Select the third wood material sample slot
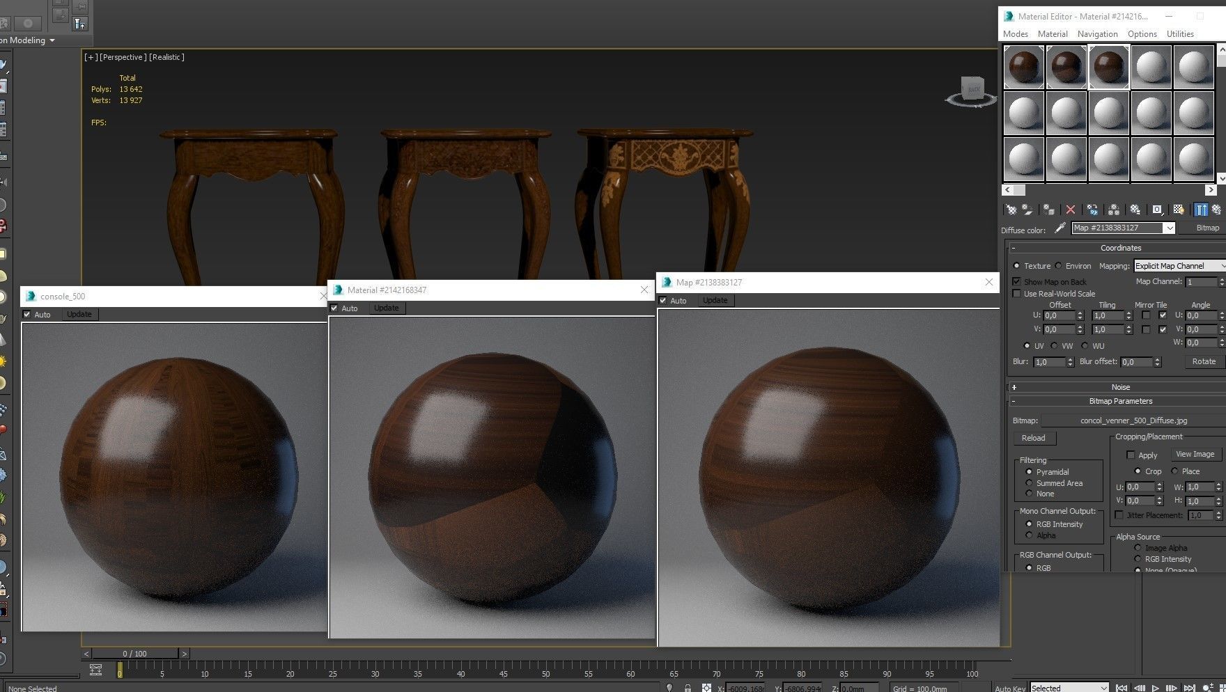This screenshot has width=1226, height=692. 1108,67
